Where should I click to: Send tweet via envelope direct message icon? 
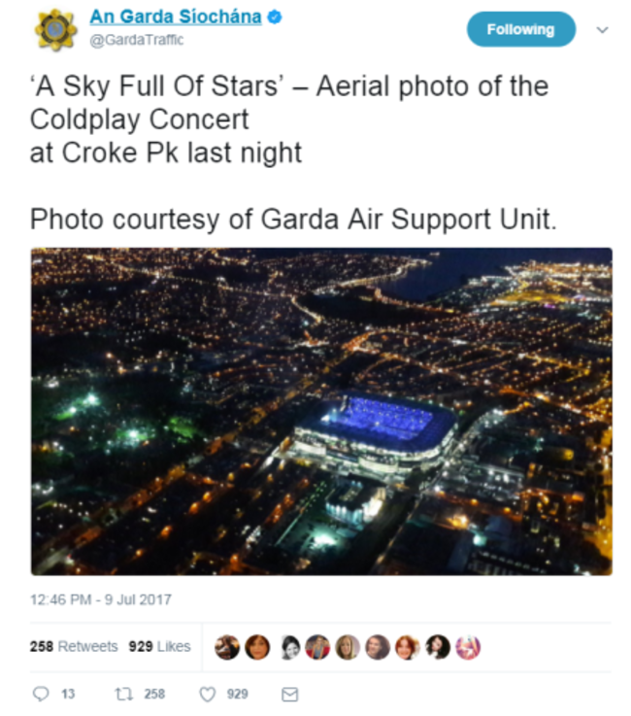point(288,694)
